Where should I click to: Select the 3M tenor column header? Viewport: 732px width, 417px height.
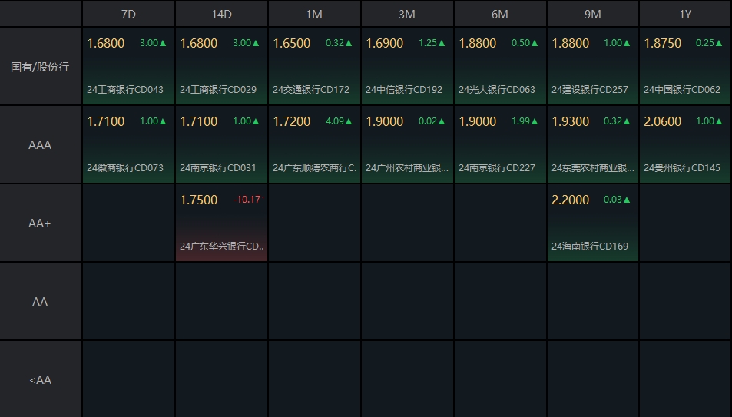click(x=407, y=15)
